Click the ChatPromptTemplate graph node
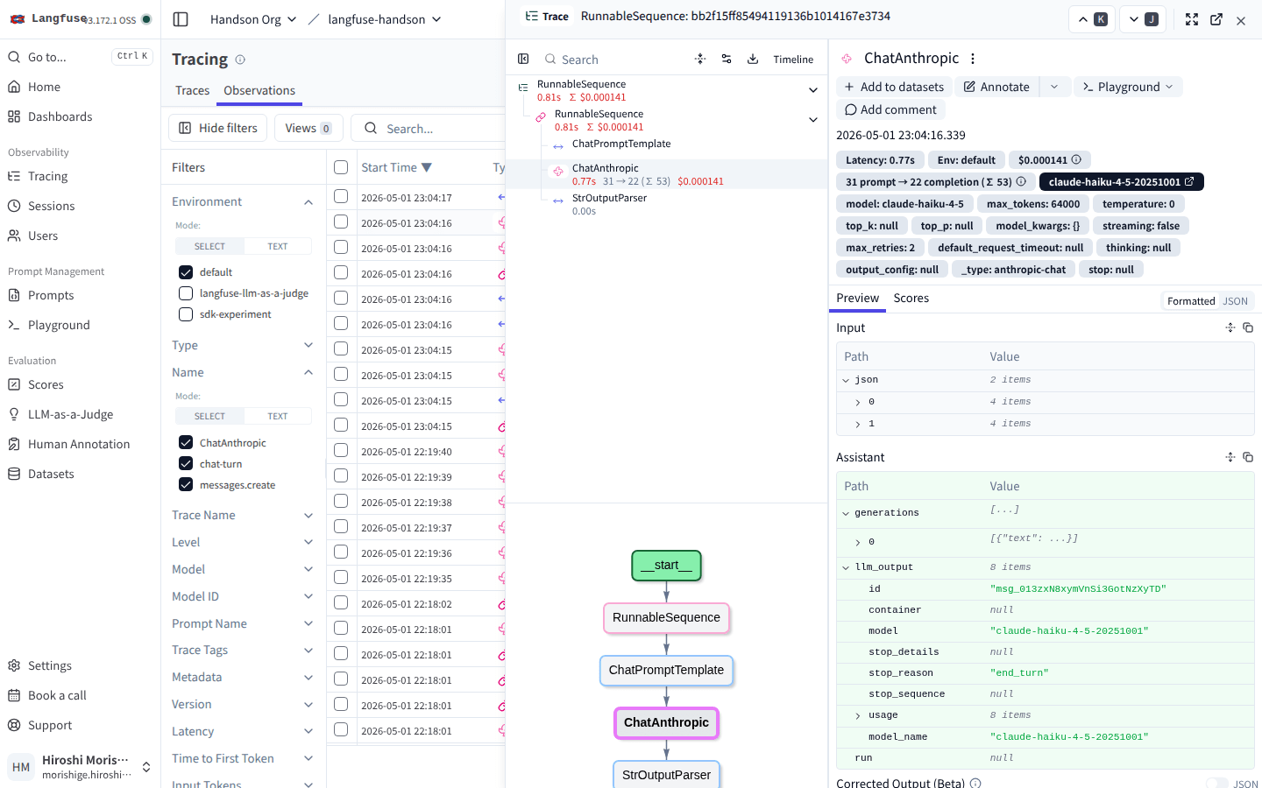The height and width of the screenshot is (788, 1262). [x=666, y=670]
